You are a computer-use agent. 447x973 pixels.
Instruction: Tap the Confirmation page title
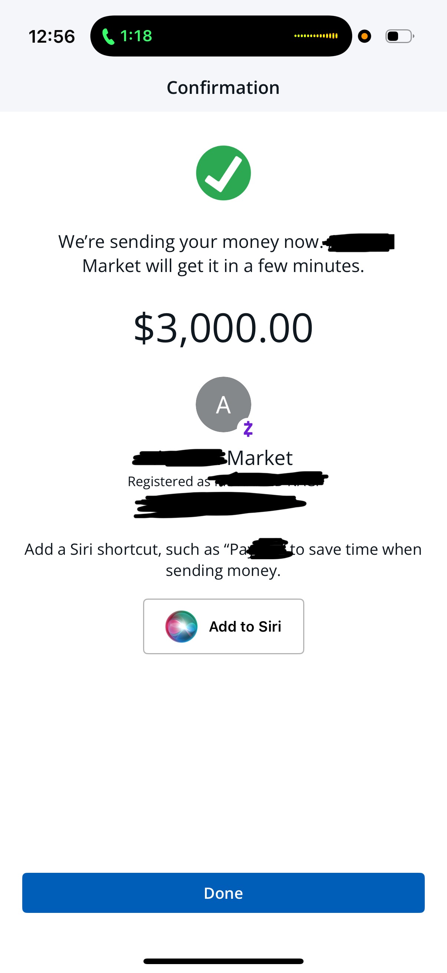(x=223, y=88)
